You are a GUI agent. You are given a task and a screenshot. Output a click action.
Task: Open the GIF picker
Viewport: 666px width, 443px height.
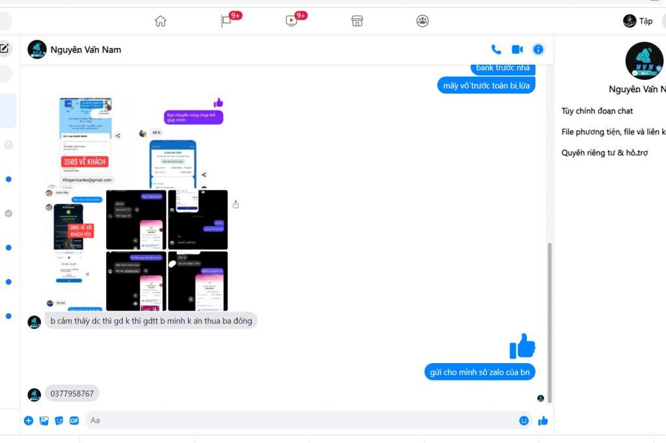click(x=74, y=420)
